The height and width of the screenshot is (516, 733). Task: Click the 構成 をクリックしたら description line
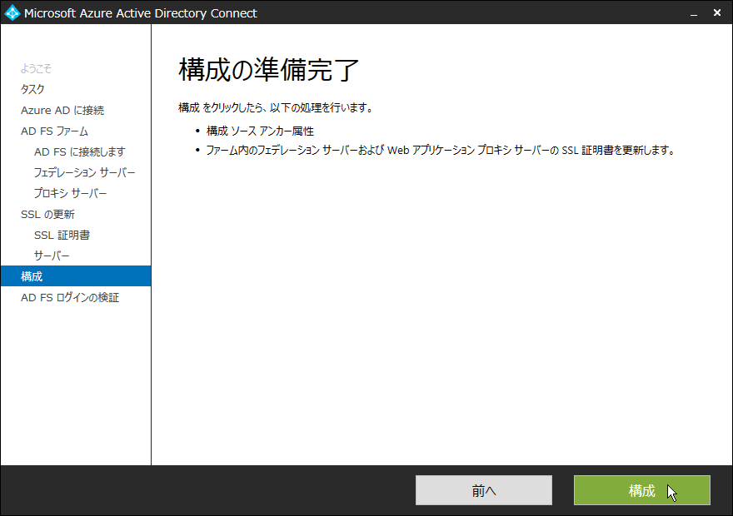tap(276, 108)
